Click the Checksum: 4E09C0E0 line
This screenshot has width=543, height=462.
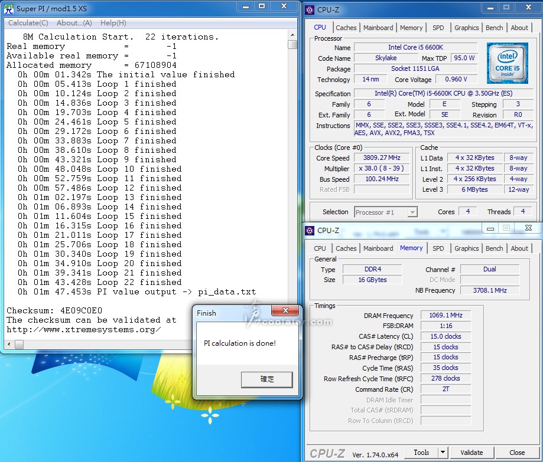click(54, 310)
